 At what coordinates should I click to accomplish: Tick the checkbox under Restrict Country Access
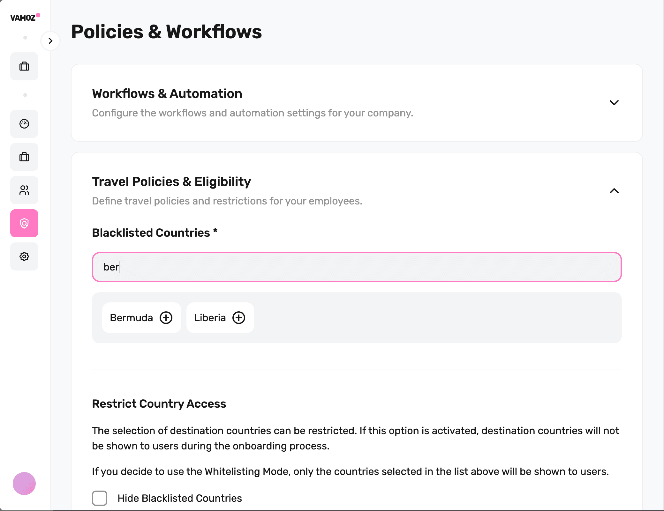click(x=99, y=498)
